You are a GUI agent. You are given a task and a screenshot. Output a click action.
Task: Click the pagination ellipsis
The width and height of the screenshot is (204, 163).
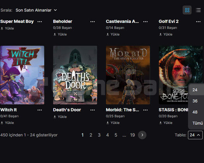click(124, 135)
